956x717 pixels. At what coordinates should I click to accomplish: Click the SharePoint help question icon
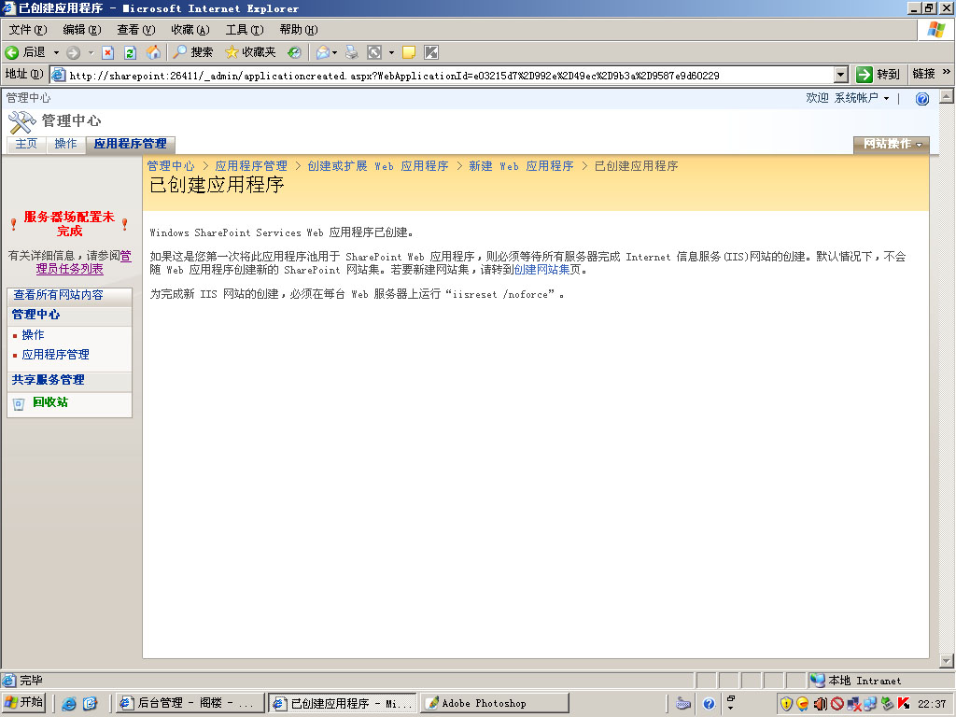921,99
